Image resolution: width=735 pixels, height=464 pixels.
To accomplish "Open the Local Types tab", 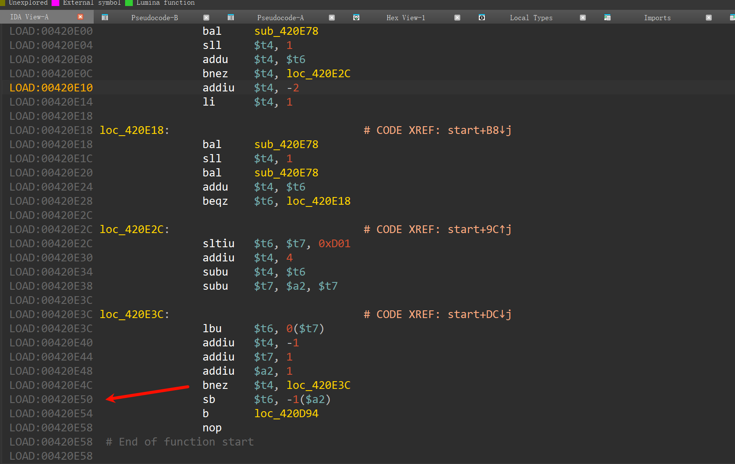I will tap(531, 18).
